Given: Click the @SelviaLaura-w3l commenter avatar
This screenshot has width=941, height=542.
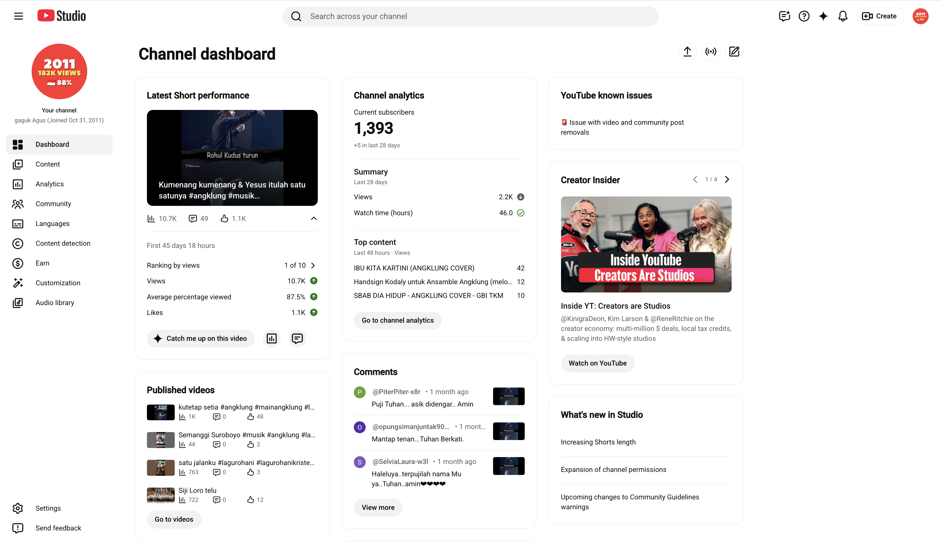Looking at the screenshot, I should coord(360,462).
